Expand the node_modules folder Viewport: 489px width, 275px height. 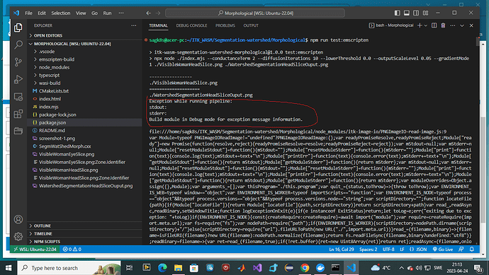(x=84, y=67)
